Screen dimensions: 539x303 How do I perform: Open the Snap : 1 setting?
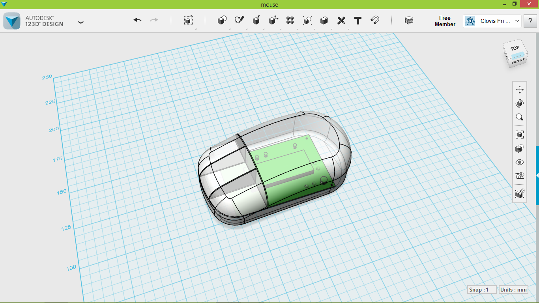tap(481, 290)
